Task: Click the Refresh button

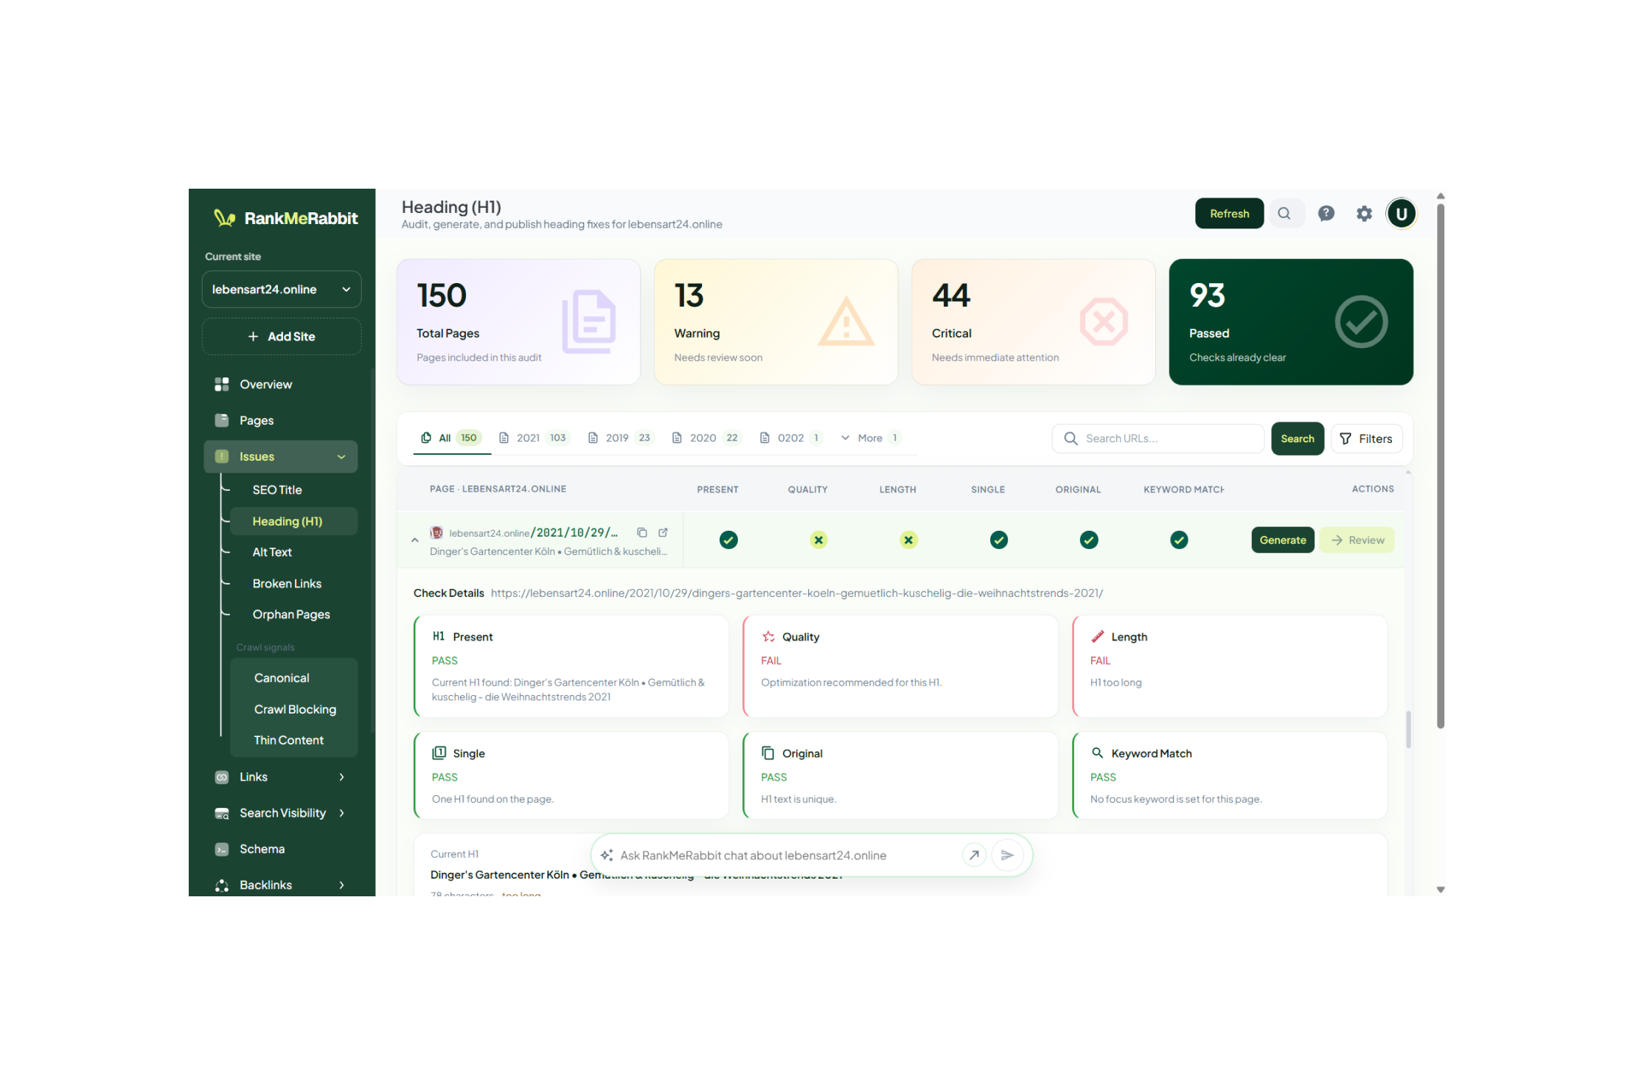Action: click(x=1229, y=214)
